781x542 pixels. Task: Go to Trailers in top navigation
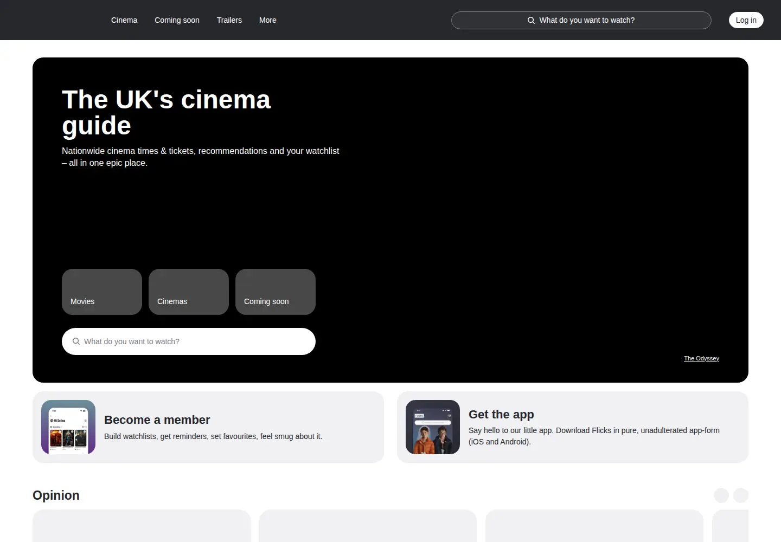(229, 20)
